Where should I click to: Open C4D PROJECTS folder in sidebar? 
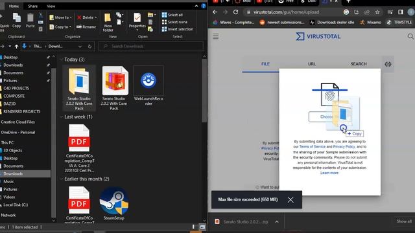point(16,88)
